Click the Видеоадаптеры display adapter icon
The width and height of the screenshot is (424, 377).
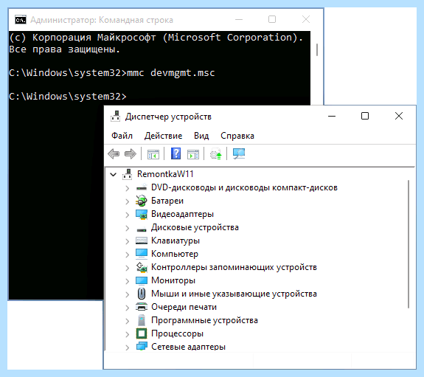tap(142, 214)
